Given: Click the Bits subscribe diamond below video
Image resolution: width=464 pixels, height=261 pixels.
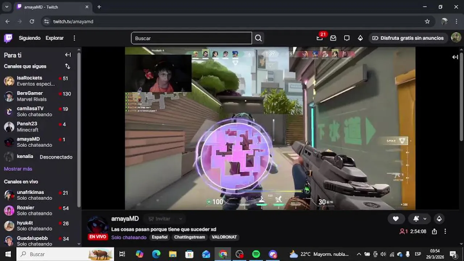Looking at the screenshot, I should point(439,219).
